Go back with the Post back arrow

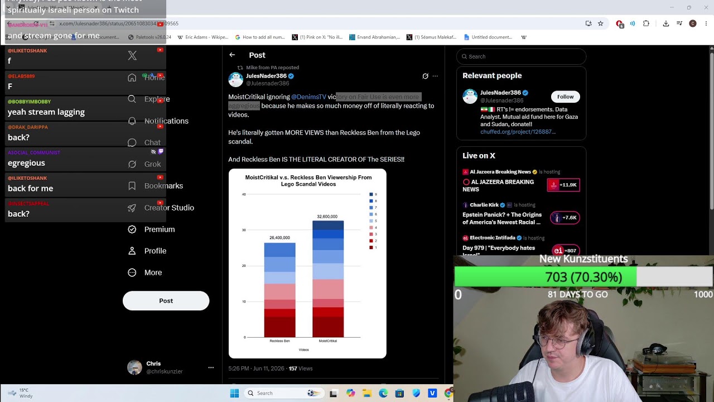pyautogui.click(x=232, y=55)
